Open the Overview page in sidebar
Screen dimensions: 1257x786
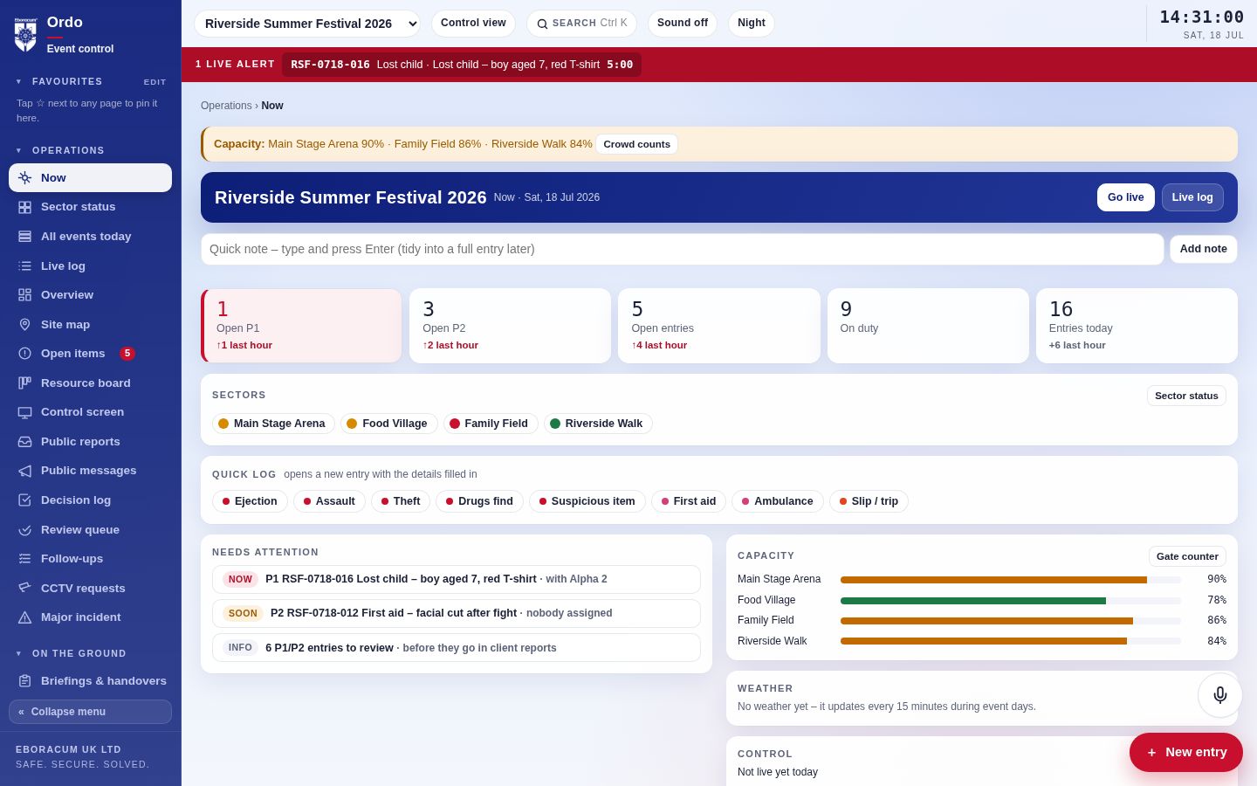pyautogui.click(x=90, y=295)
